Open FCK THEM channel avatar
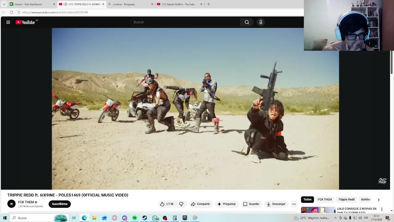394x222 pixels. 11,204
